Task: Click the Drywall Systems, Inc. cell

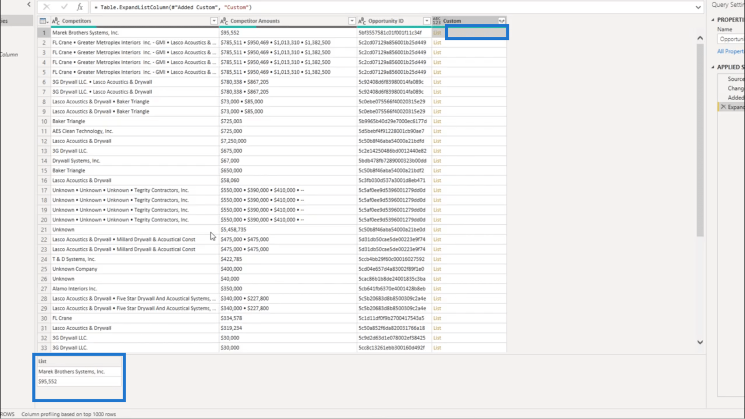Action: click(x=135, y=161)
